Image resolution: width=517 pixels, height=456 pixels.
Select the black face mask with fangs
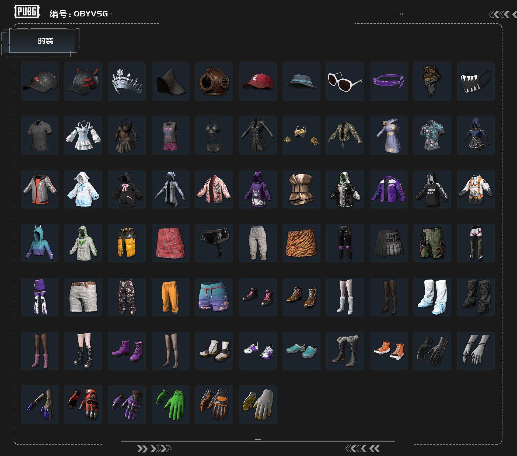(x=476, y=81)
